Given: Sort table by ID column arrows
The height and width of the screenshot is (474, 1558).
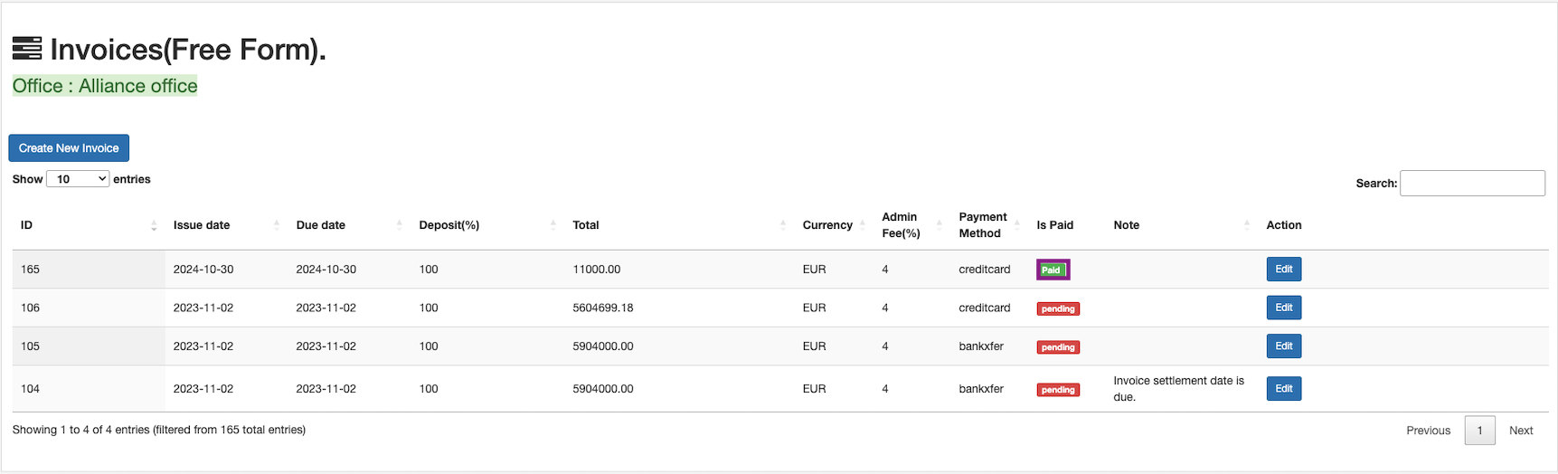Looking at the screenshot, I should [154, 225].
